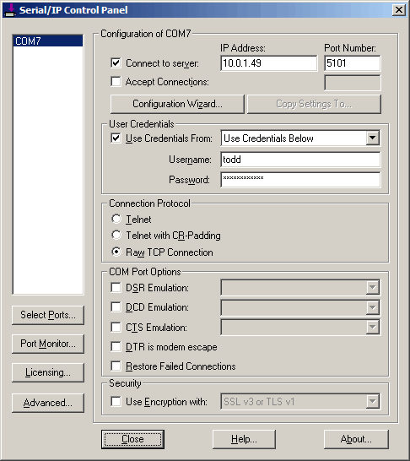Toggle the Use Credentials From checkbox
The height and width of the screenshot is (461, 410).
click(116, 138)
